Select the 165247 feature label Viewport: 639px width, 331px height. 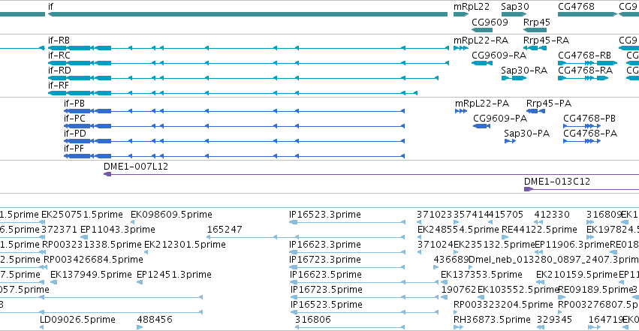point(225,230)
